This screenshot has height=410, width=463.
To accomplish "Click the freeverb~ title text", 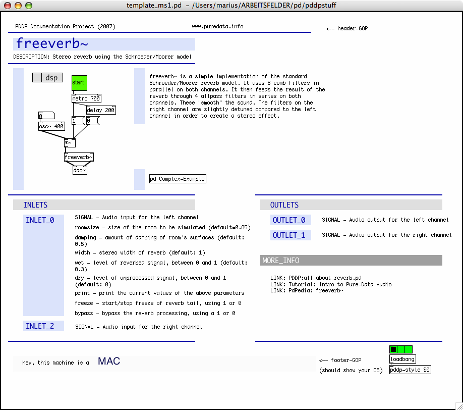I will 52,43.
